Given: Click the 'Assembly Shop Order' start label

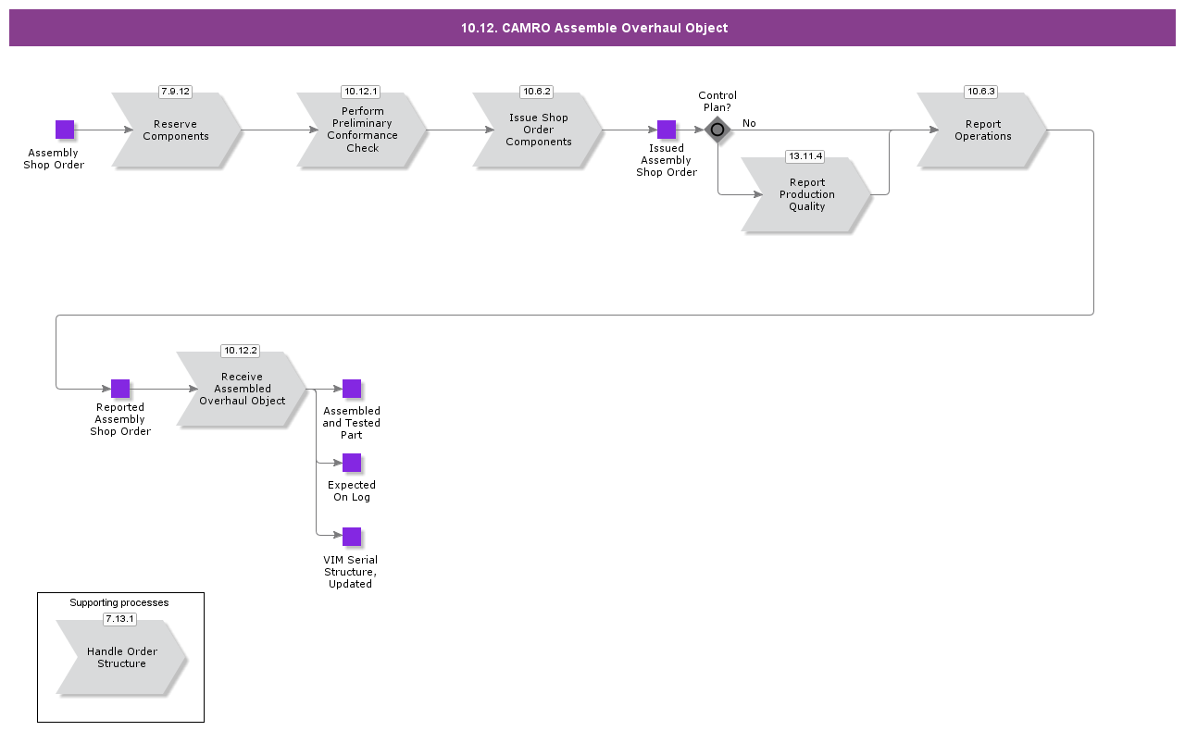Looking at the screenshot, I should point(54,159).
